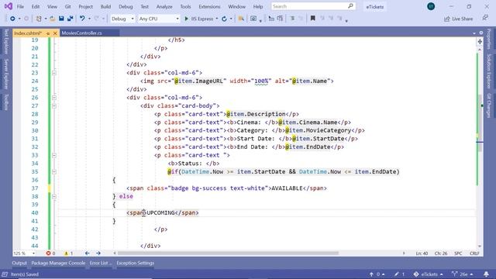Open the Git menu
The height and width of the screenshot is (279, 496).
pos(67,6)
